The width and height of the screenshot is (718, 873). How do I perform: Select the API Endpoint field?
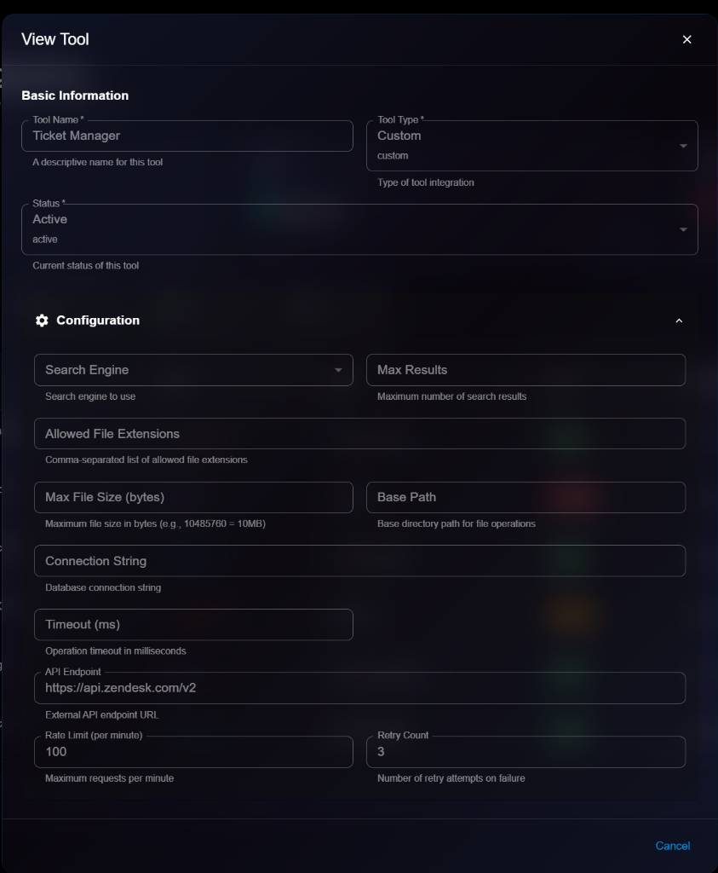359,687
